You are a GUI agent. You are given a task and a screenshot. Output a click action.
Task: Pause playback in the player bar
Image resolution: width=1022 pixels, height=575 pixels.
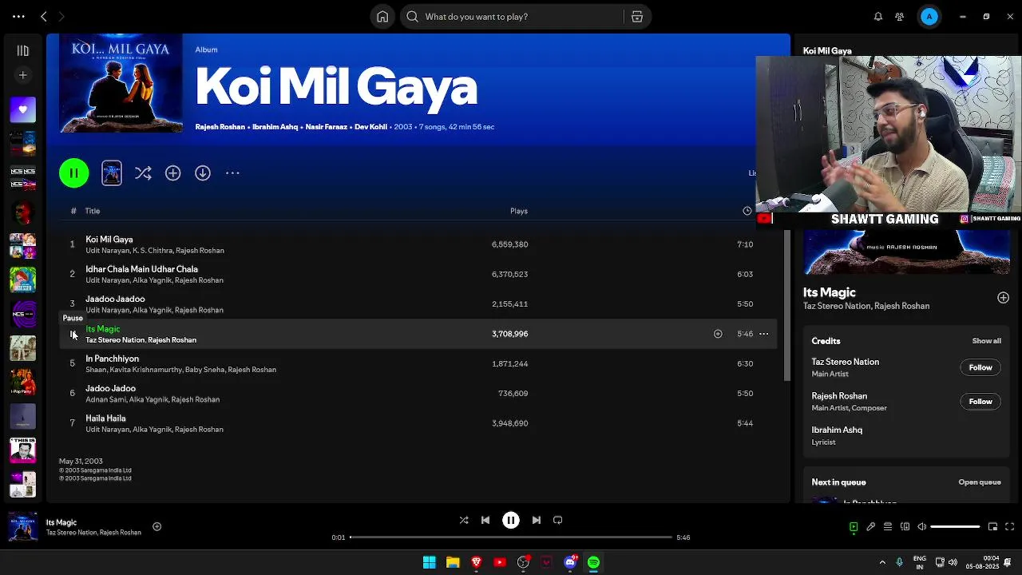coord(511,520)
